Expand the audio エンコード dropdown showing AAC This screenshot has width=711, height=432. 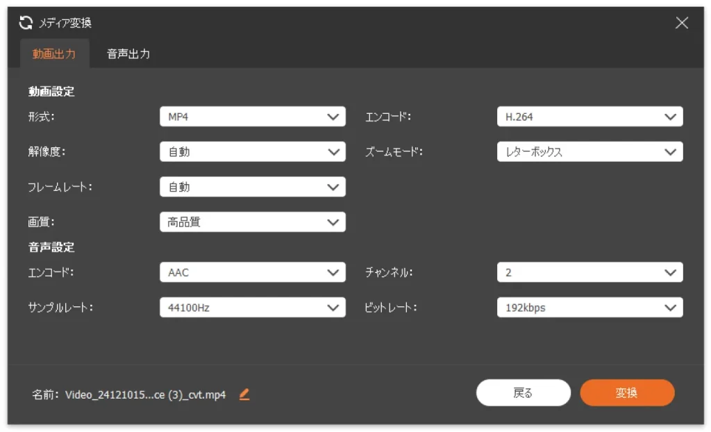(252, 272)
